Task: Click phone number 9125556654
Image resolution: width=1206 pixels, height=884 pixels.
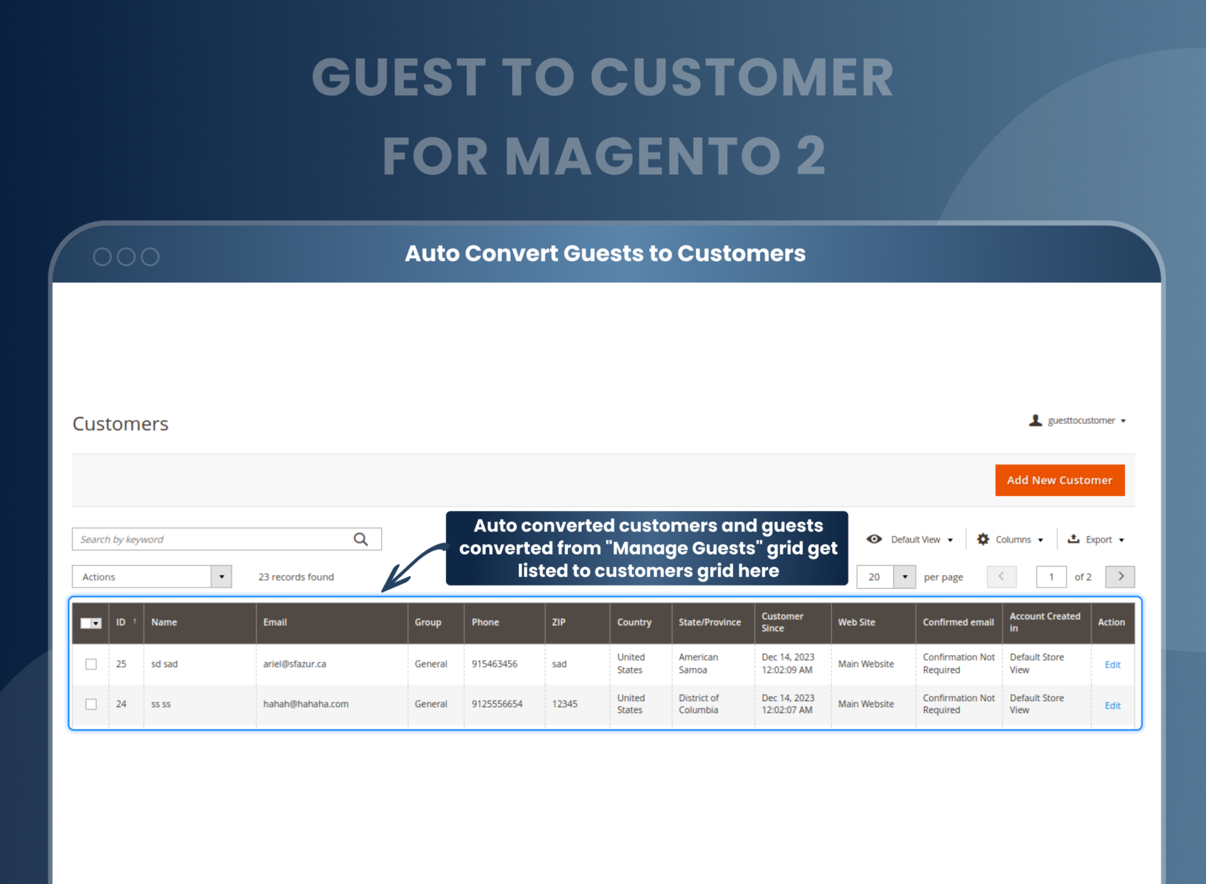Action: tap(497, 704)
